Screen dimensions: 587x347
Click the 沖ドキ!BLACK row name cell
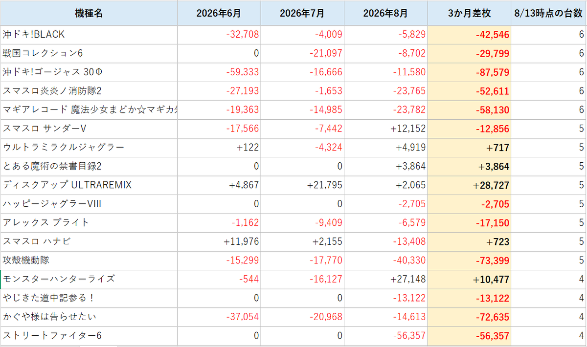(89, 35)
